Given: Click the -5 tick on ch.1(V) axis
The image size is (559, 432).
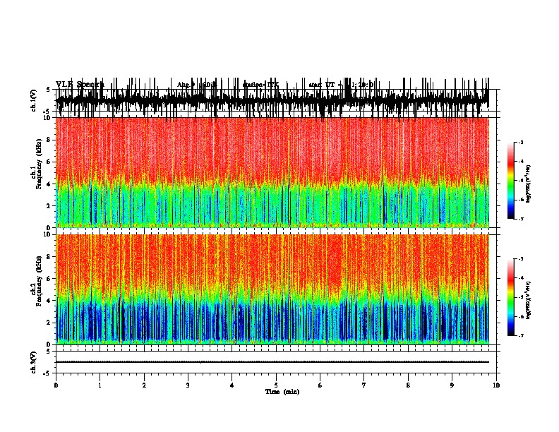Looking at the screenshot, I should pyautogui.click(x=47, y=112).
